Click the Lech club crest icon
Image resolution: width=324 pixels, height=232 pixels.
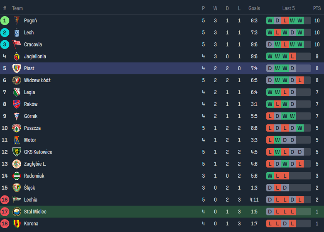point(17,32)
